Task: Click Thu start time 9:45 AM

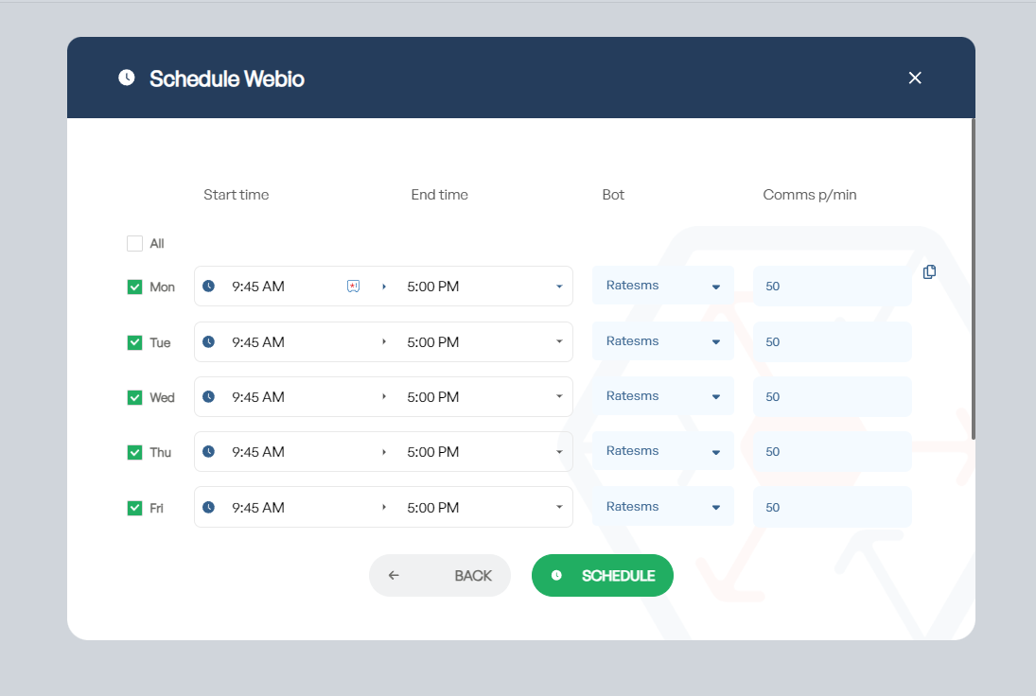Action: pos(258,452)
